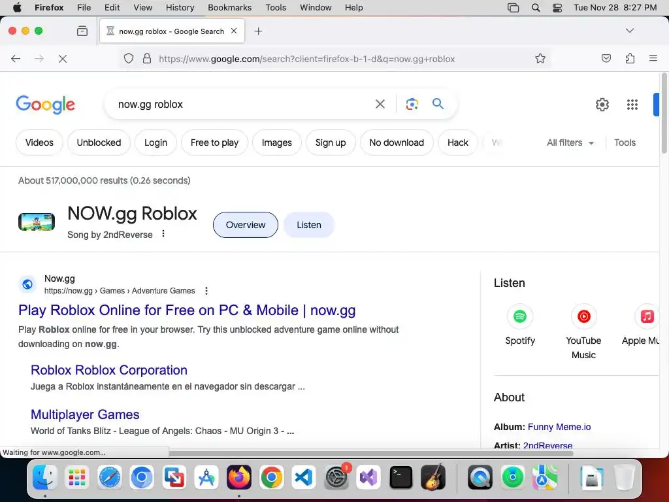Open GarageBand from the Dock
The image size is (669, 502).
pyautogui.click(x=434, y=477)
